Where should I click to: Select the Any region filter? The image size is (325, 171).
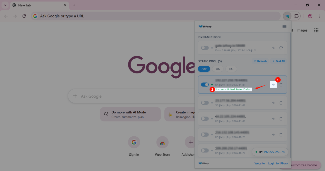[204, 69]
